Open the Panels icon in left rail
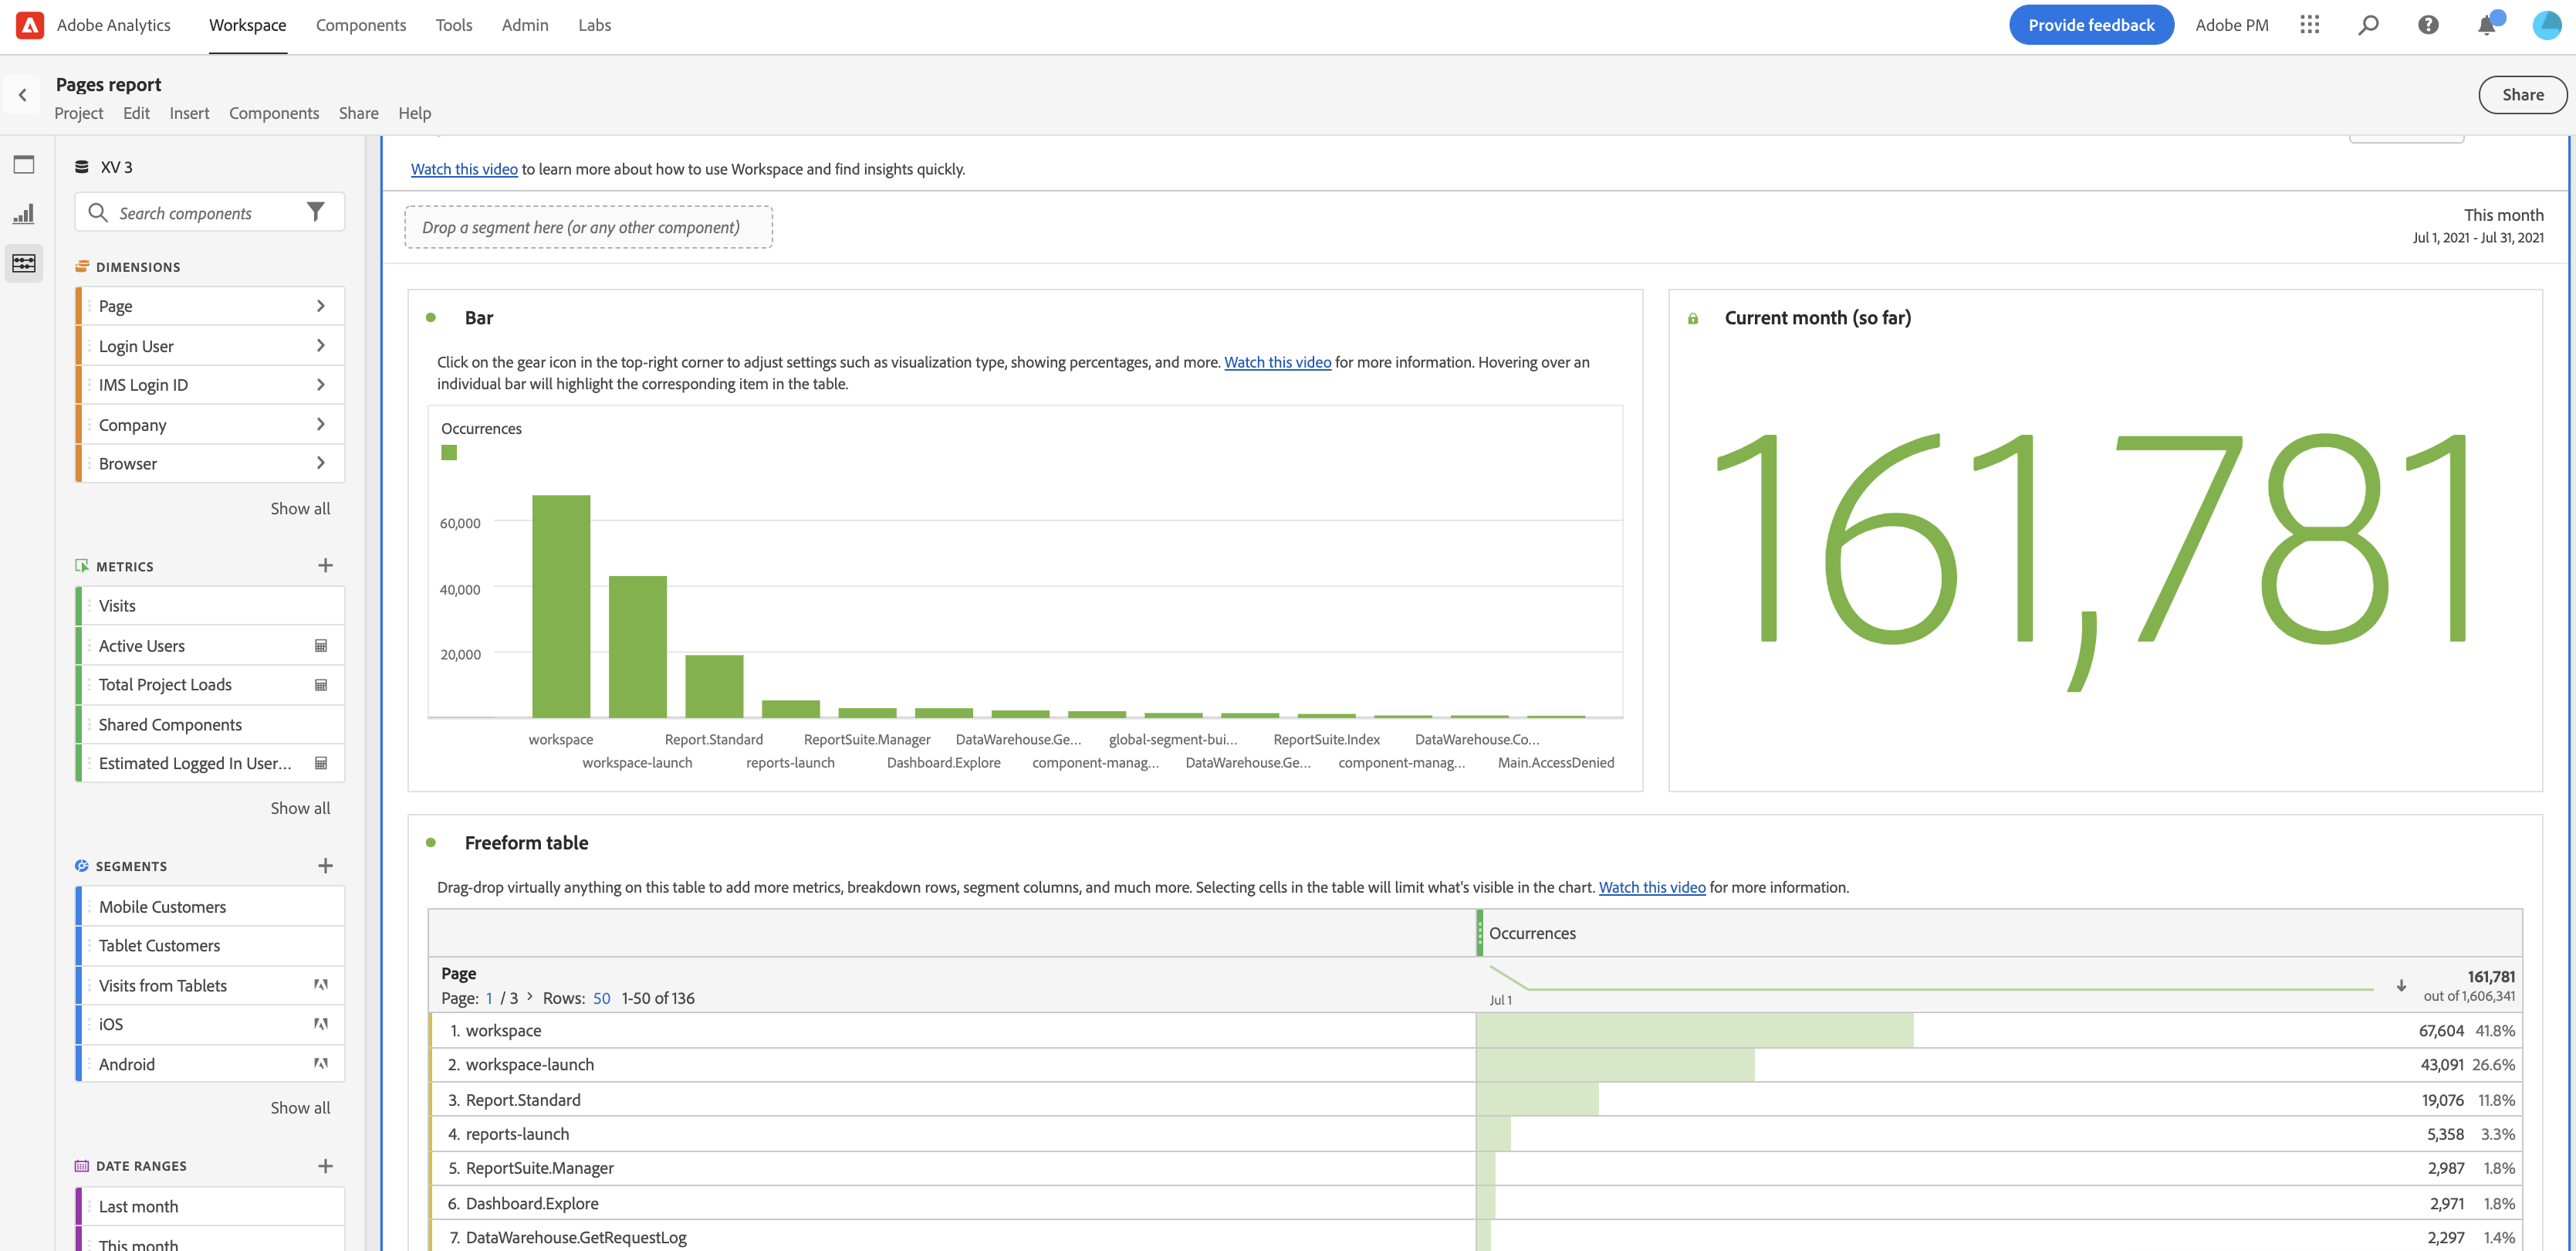 pyautogui.click(x=24, y=164)
